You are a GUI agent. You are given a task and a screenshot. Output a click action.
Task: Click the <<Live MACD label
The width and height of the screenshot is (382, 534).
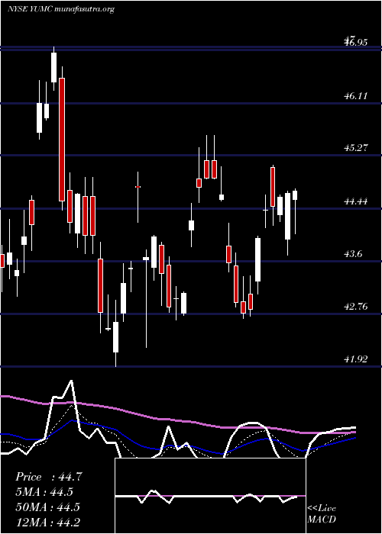(x=322, y=514)
